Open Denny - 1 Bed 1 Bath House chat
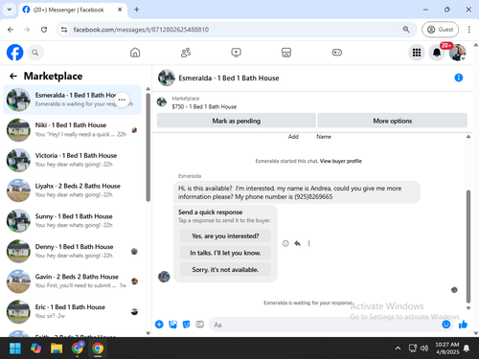This screenshot has height=359, width=479. point(72,251)
